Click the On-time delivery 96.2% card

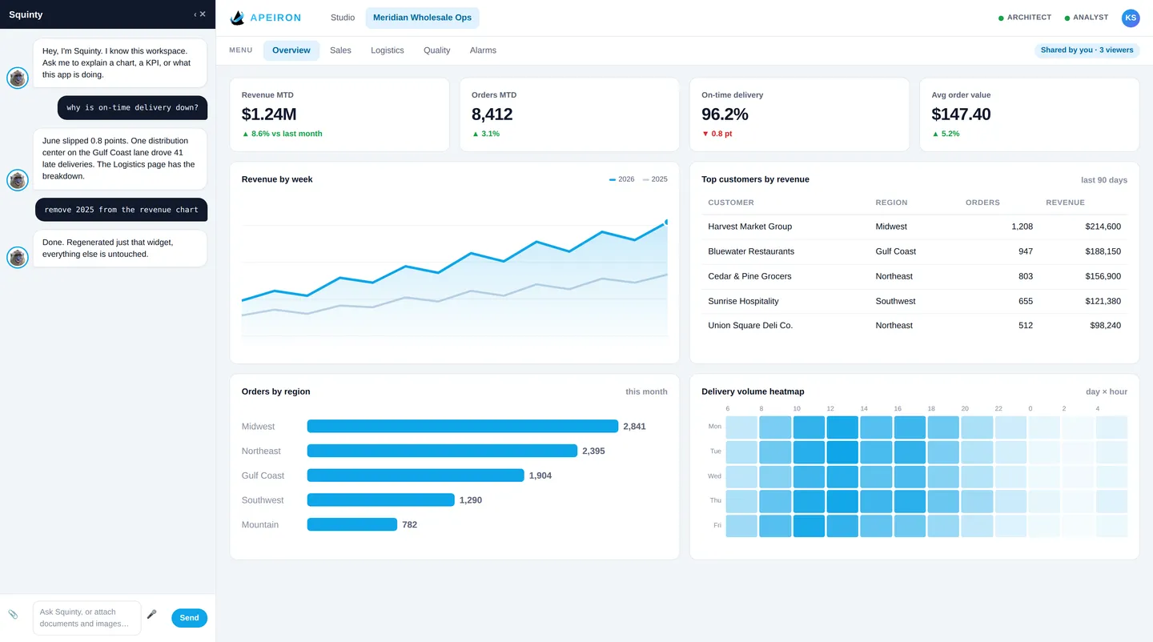(799, 114)
